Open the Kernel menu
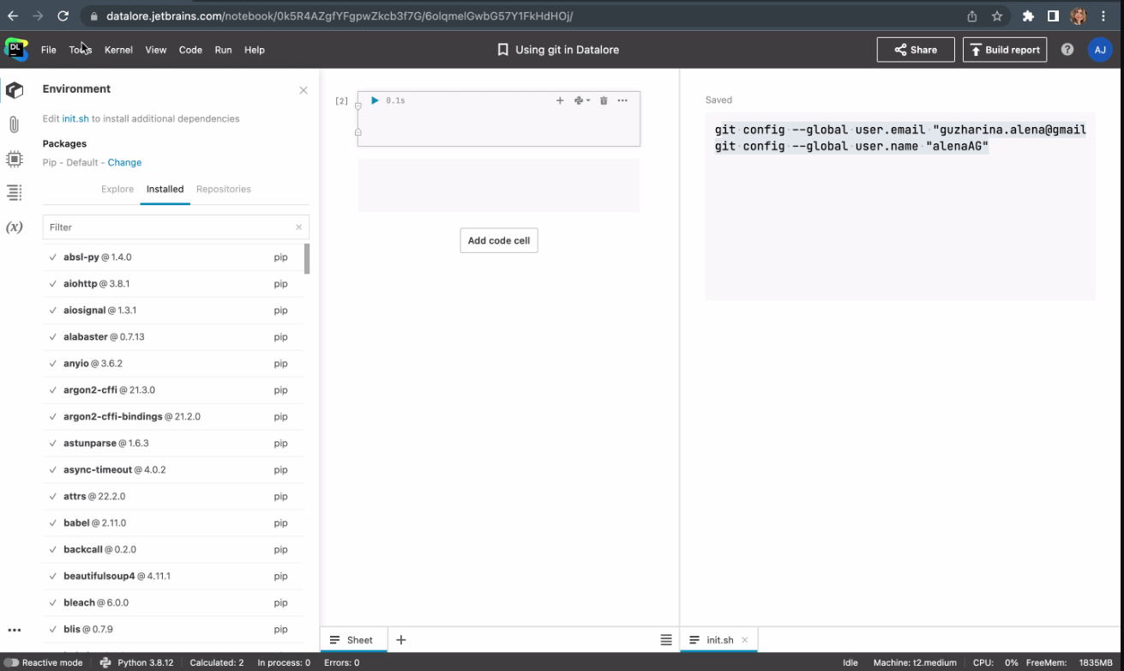This screenshot has height=671, width=1124. click(x=118, y=50)
